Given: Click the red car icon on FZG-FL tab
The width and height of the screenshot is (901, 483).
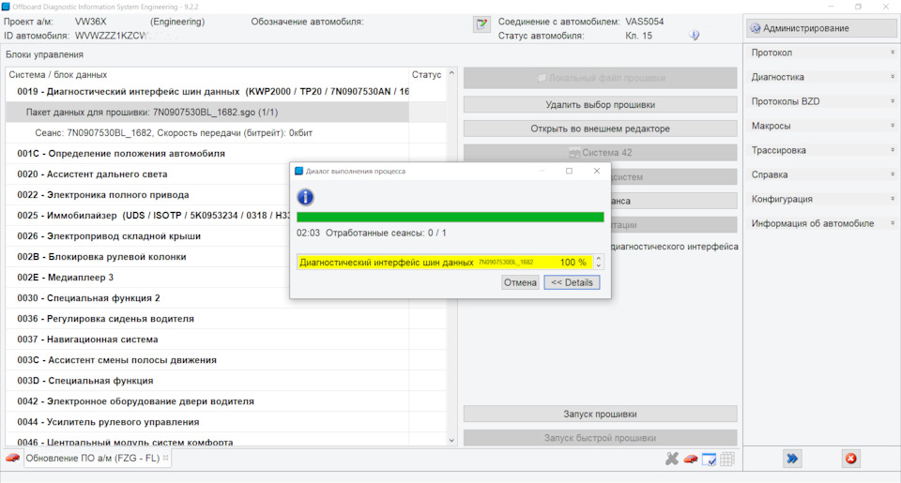Looking at the screenshot, I should pyautogui.click(x=12, y=458).
